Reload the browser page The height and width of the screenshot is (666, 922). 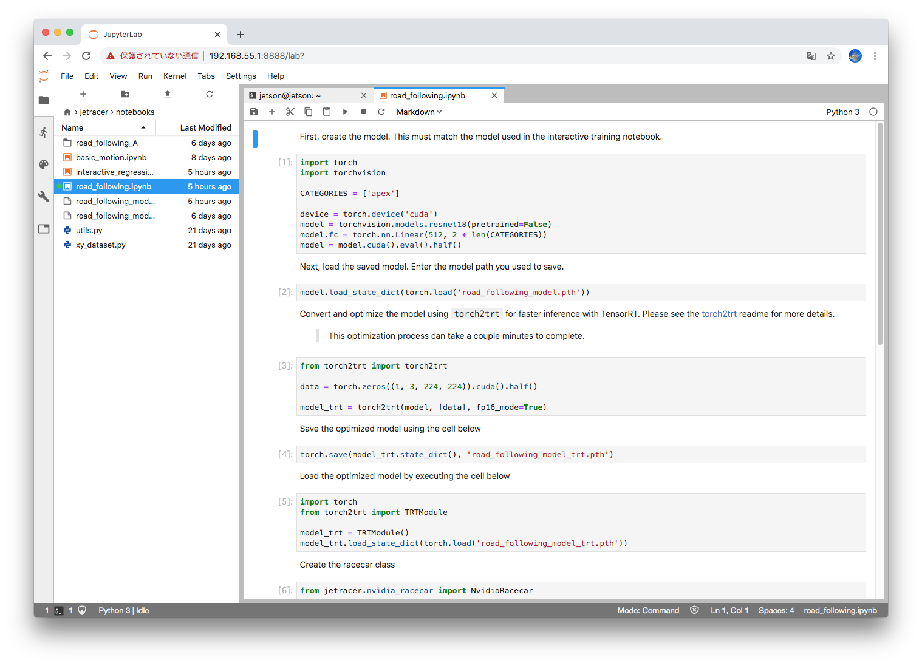(x=86, y=56)
